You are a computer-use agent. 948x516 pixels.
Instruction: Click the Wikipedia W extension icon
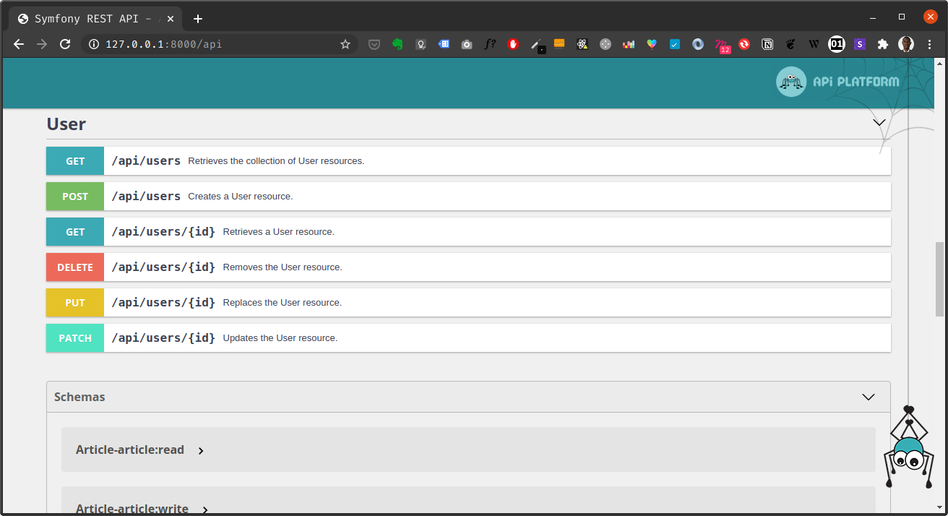[x=814, y=44]
